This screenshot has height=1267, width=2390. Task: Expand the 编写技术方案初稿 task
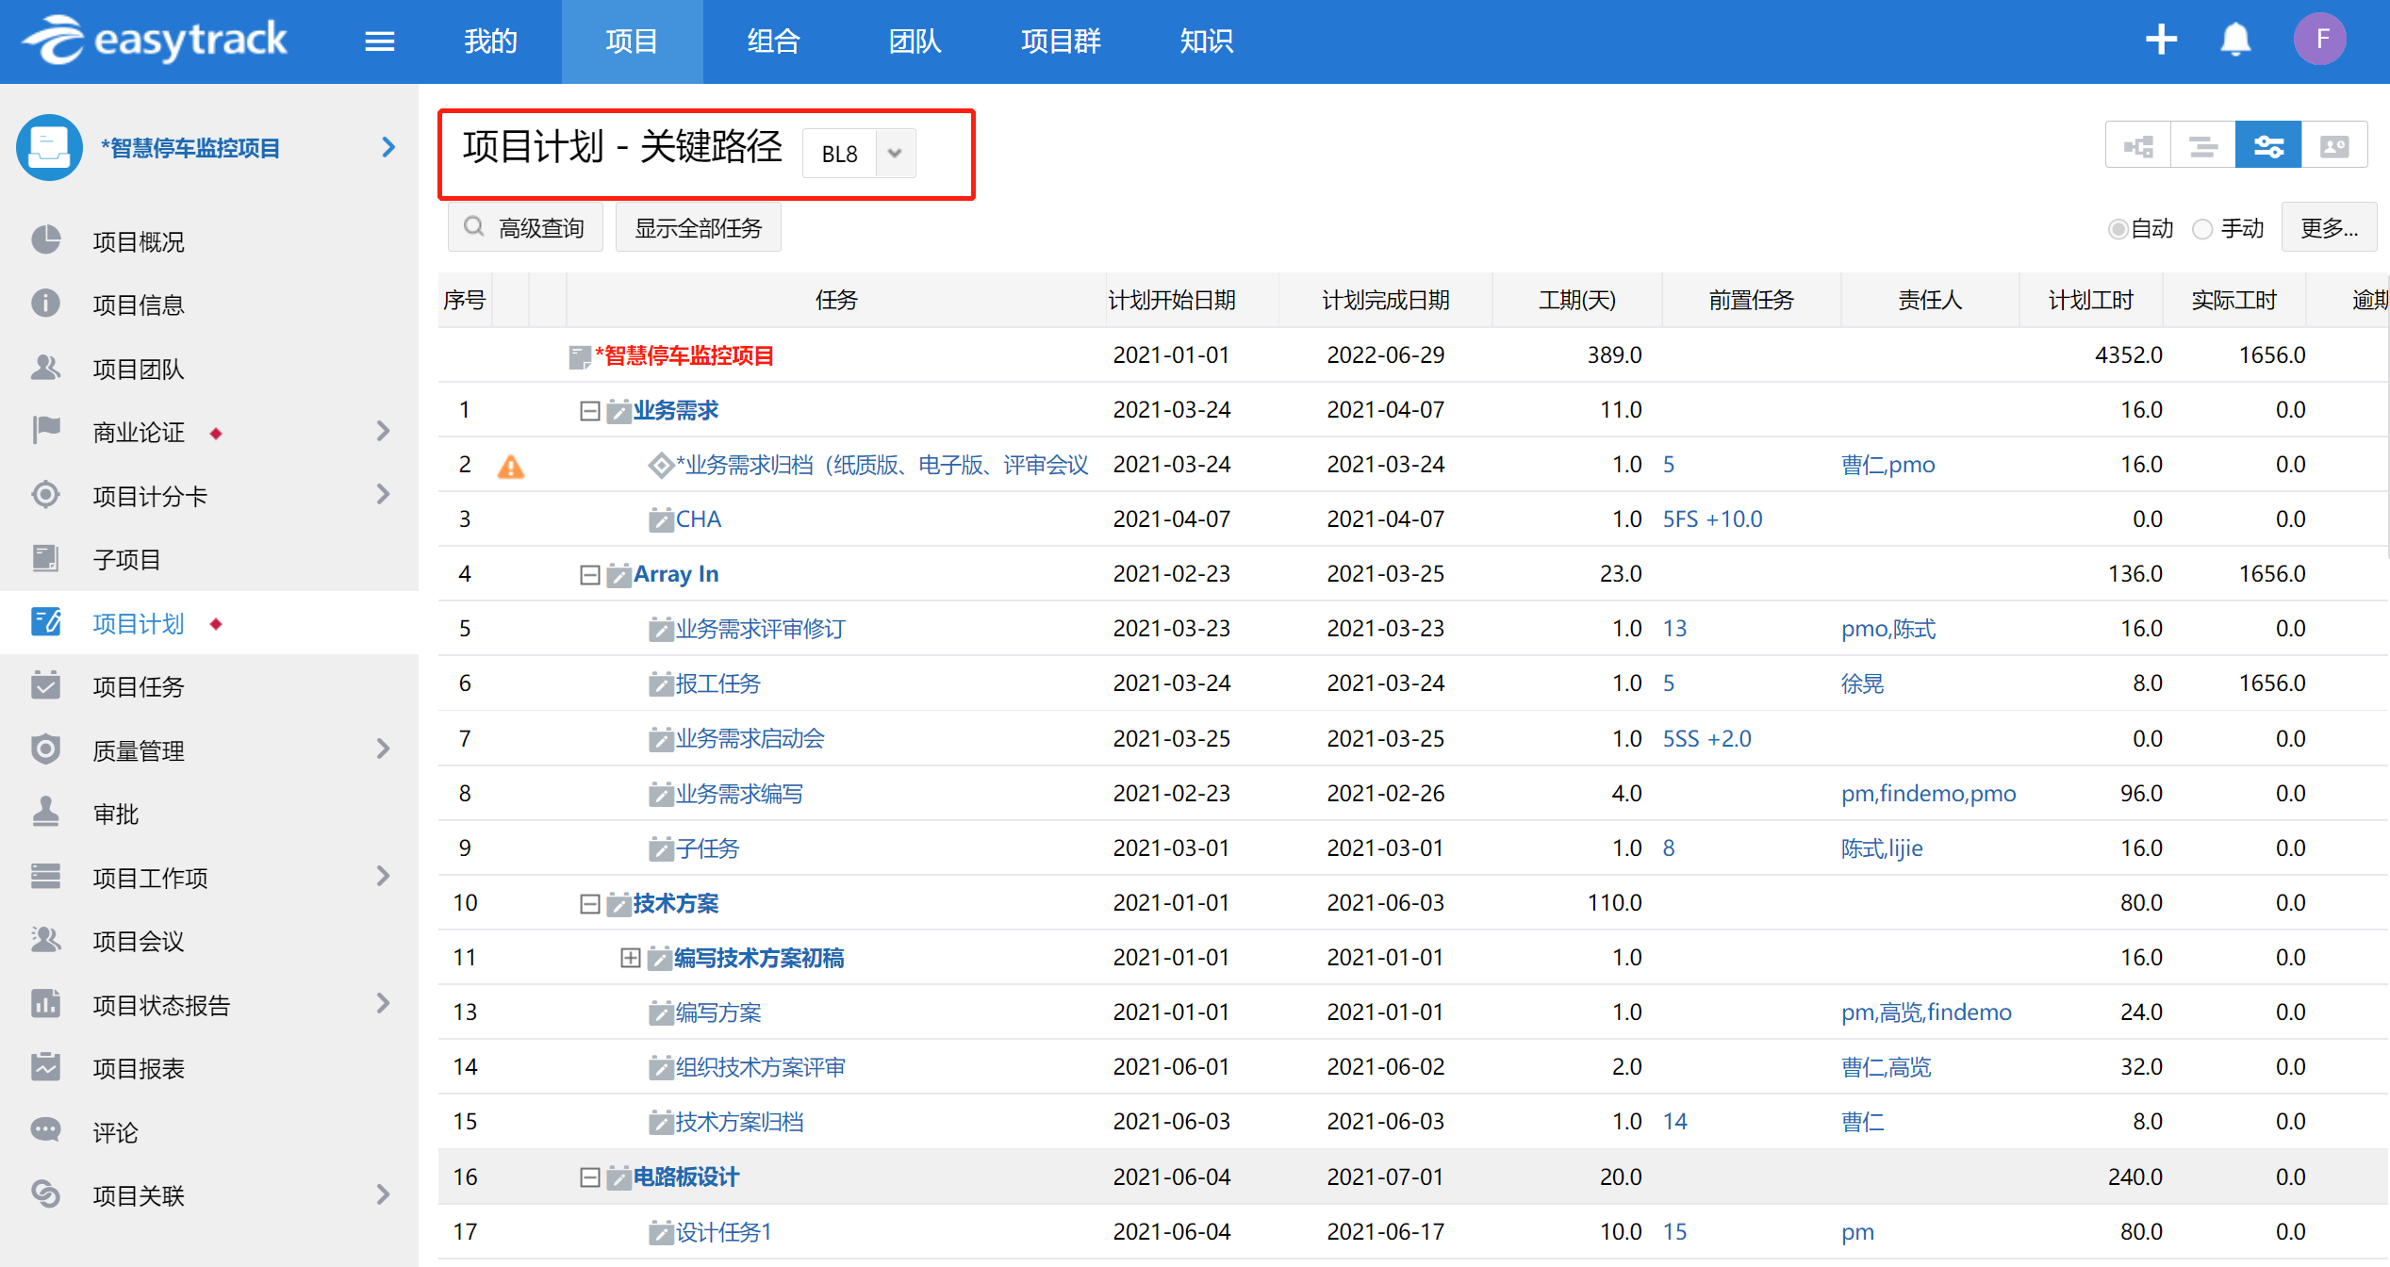click(630, 958)
